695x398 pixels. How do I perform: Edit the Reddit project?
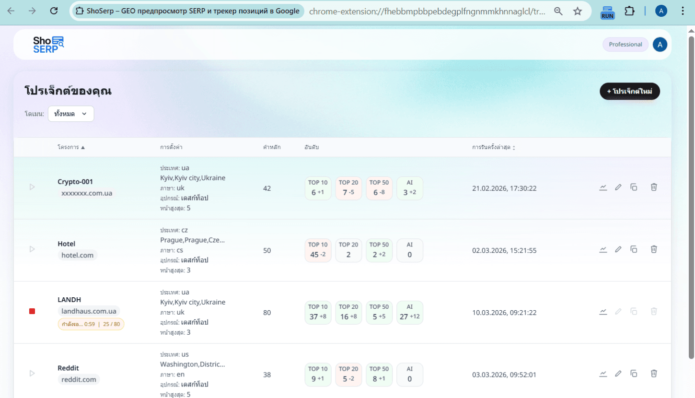(618, 374)
